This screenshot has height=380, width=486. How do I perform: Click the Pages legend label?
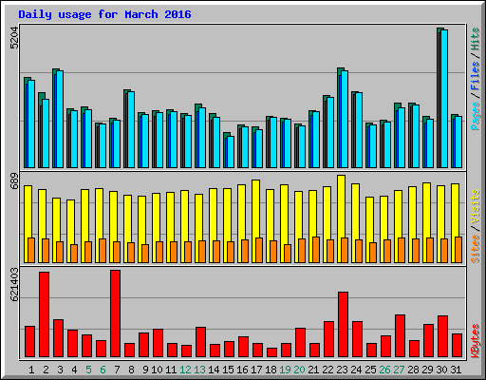[x=475, y=116]
